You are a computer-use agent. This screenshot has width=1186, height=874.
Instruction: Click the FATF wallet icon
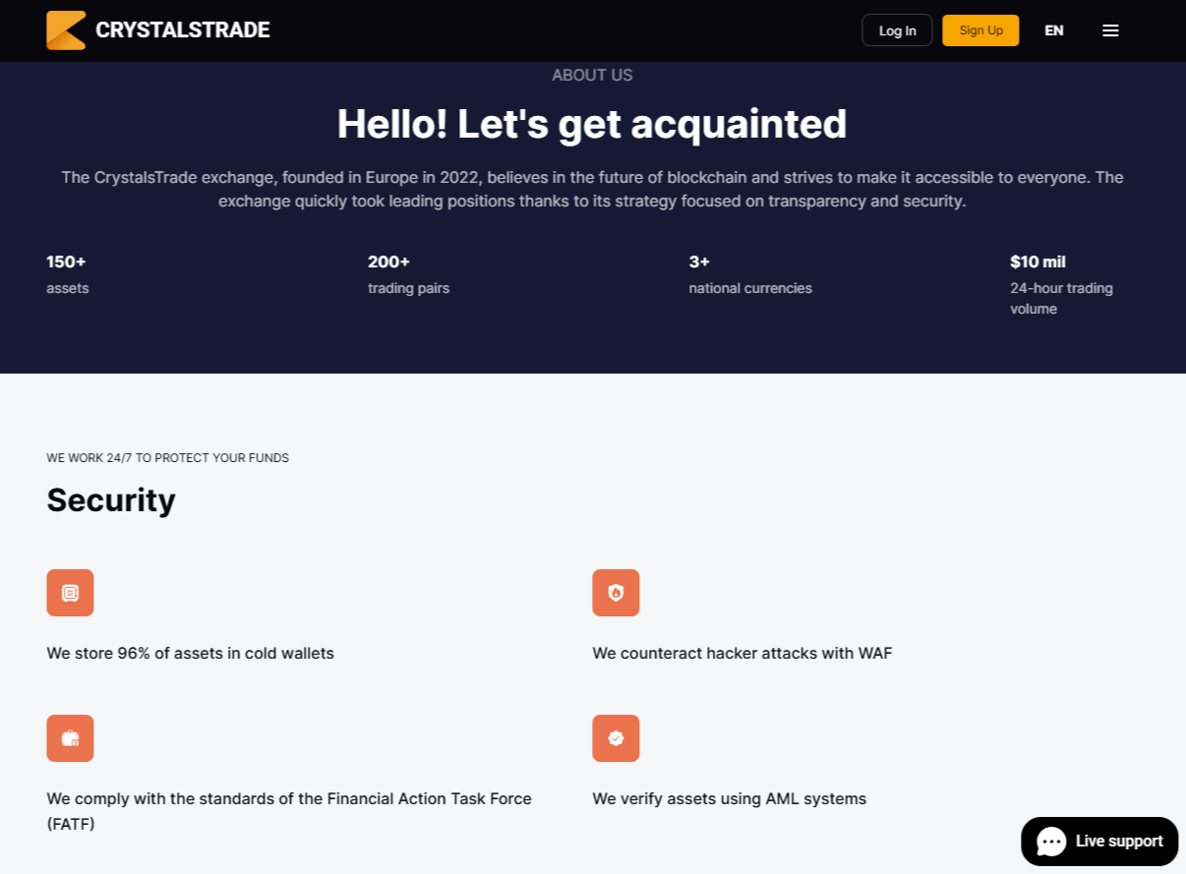[70, 738]
